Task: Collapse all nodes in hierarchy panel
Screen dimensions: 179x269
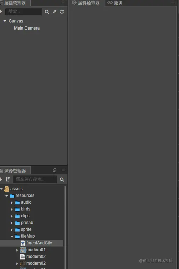Action: coord(54,12)
